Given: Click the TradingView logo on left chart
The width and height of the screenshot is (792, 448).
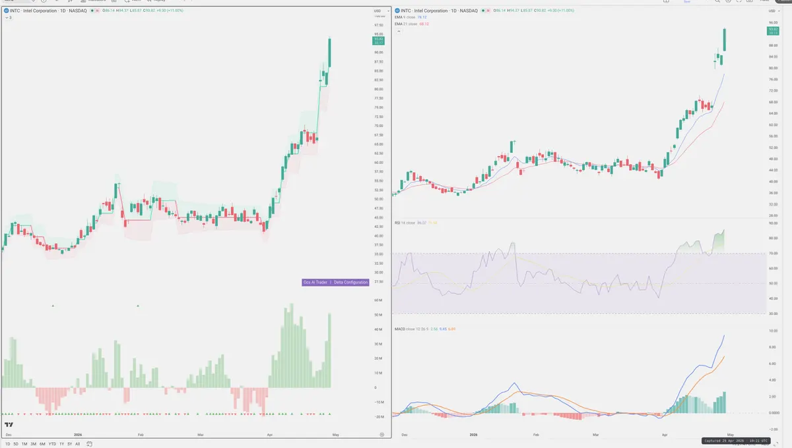Looking at the screenshot, I should (9, 425).
